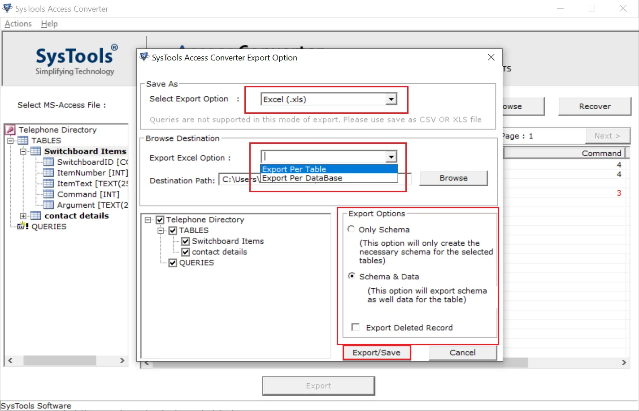Click the QUERIES node icon

(23, 227)
